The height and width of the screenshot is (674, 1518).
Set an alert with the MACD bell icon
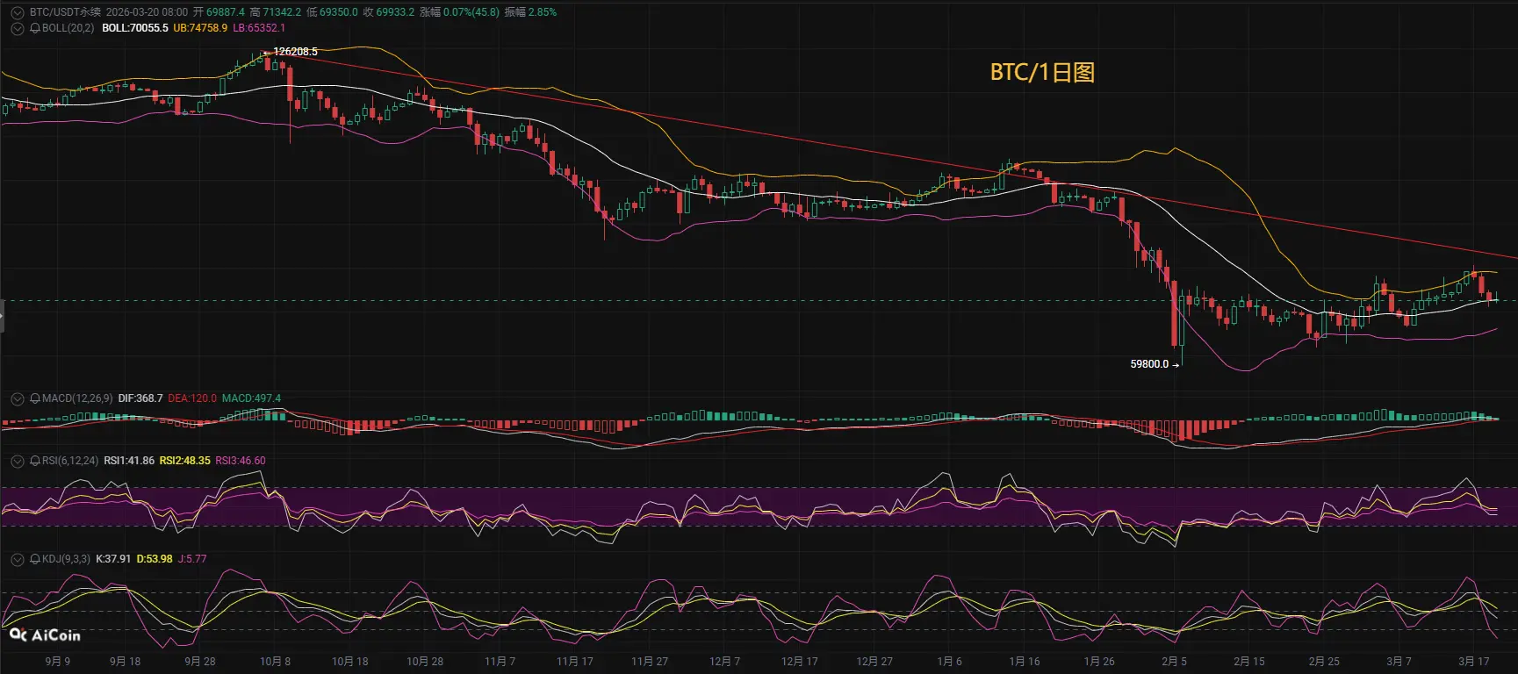coord(35,398)
